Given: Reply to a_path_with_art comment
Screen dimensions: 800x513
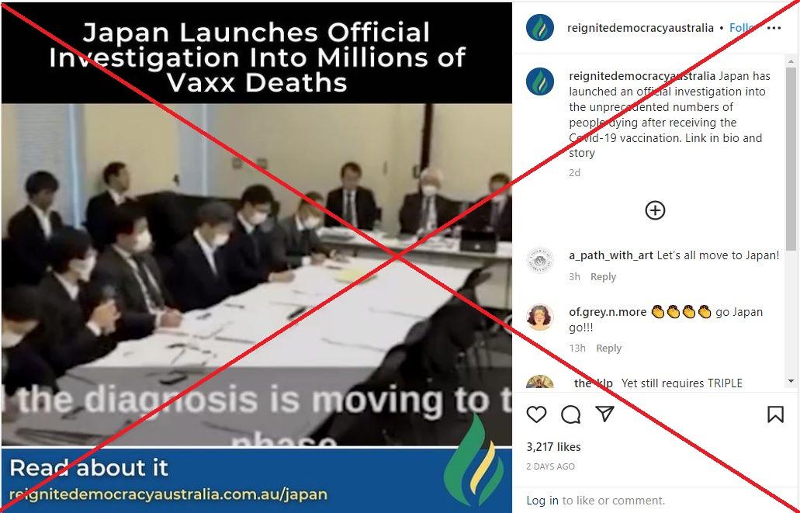Looking at the screenshot, I should [x=603, y=276].
